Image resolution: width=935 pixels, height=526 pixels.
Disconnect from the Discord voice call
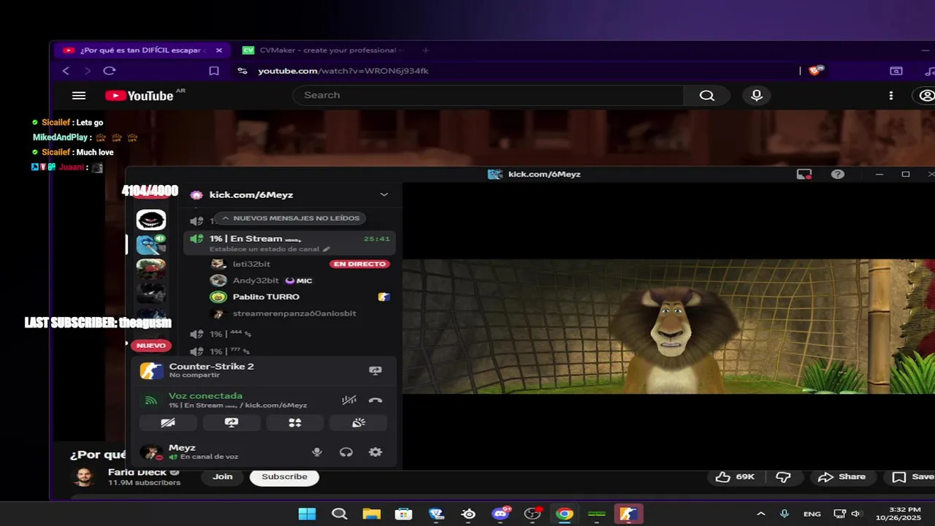[375, 400]
